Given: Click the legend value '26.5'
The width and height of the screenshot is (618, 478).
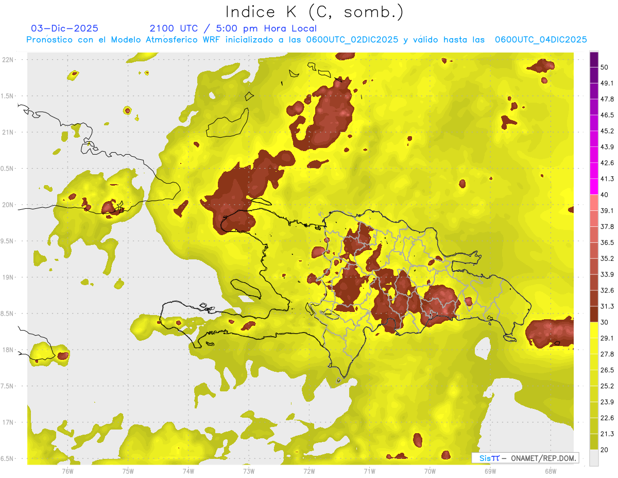Looking at the screenshot, I should pos(607,370).
